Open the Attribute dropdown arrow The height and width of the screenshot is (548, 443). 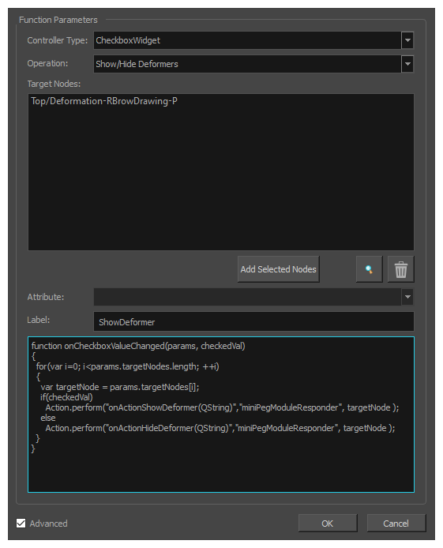407,297
